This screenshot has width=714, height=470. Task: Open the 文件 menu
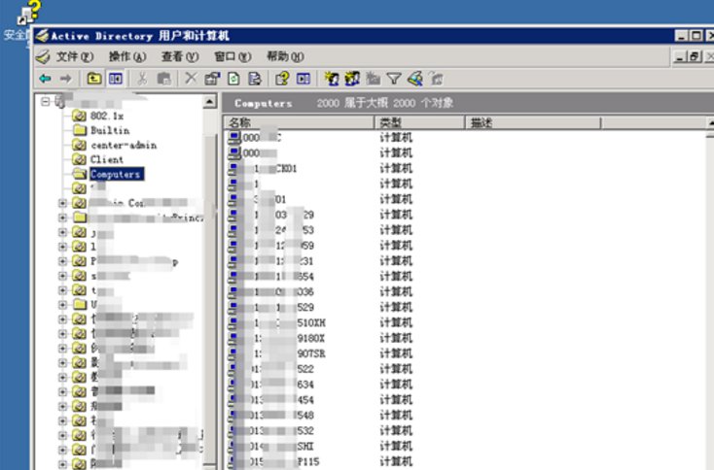[x=75, y=57]
